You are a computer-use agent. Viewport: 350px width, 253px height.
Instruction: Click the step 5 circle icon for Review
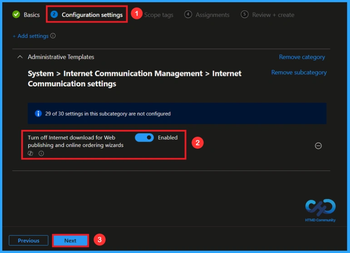click(244, 15)
